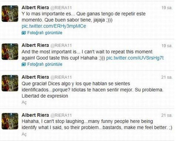Expand 'Aç' under the 'Que gracia' tweet
This screenshot has width=178, height=141.
point(24,102)
